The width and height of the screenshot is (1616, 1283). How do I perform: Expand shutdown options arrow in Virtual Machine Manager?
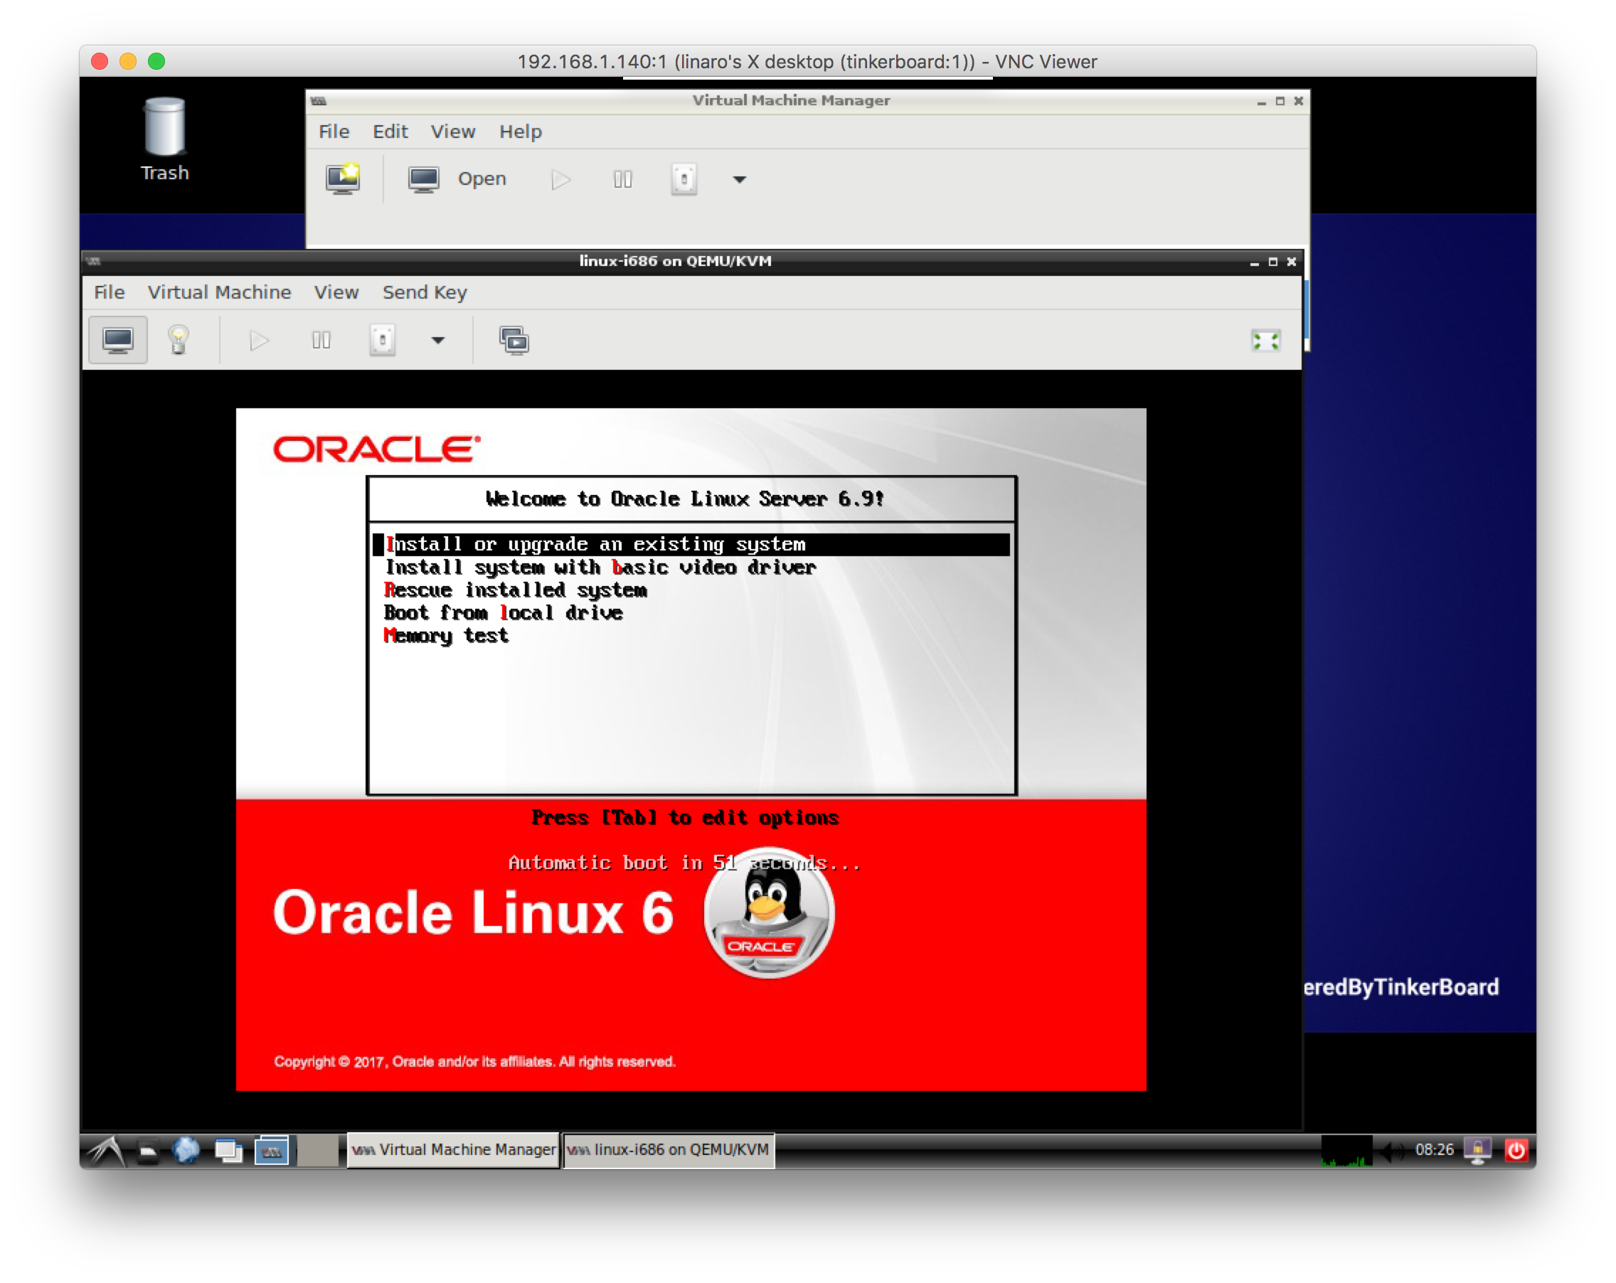click(740, 180)
